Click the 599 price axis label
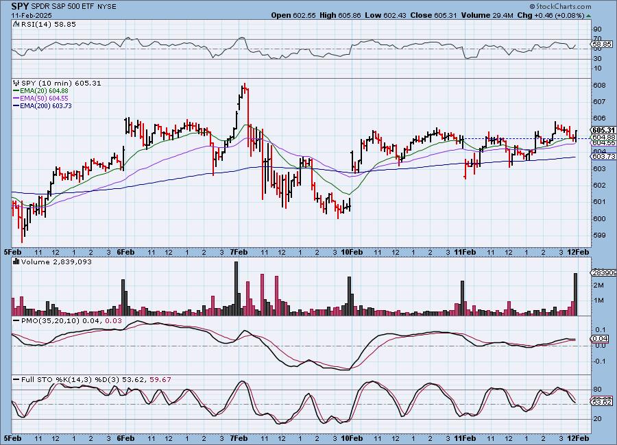The height and width of the screenshot is (445, 617). tap(599, 235)
